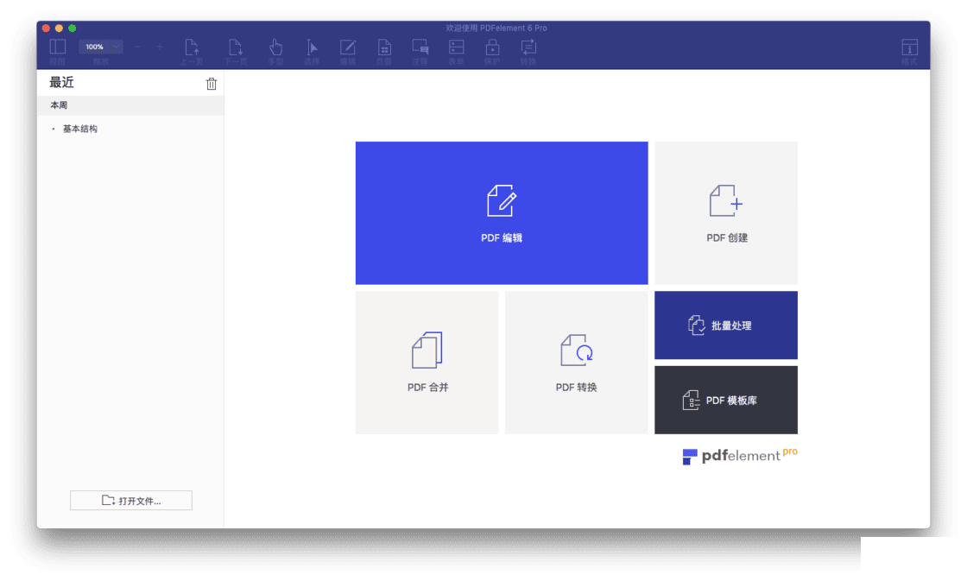Click the 最近 heading in sidebar
The image size is (967, 581).
pyautogui.click(x=61, y=83)
